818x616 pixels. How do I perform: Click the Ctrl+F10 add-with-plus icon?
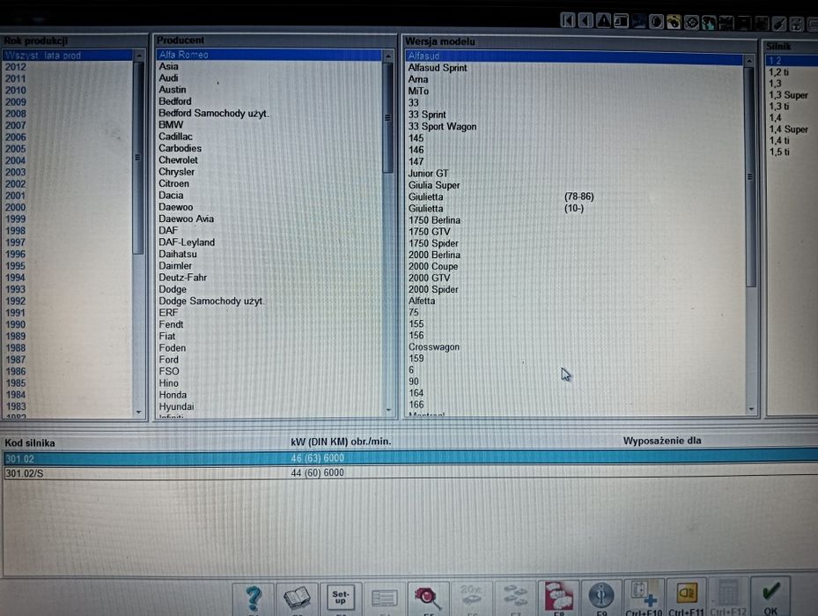click(644, 598)
